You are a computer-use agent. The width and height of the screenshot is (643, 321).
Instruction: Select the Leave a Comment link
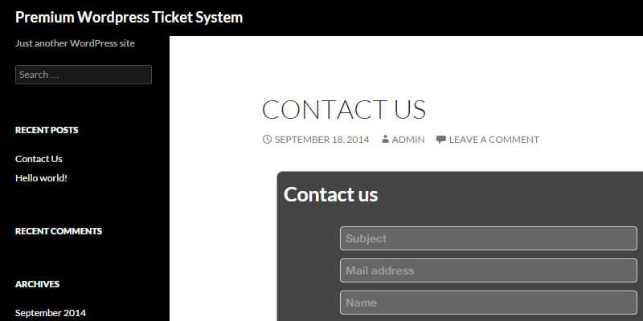(x=494, y=140)
